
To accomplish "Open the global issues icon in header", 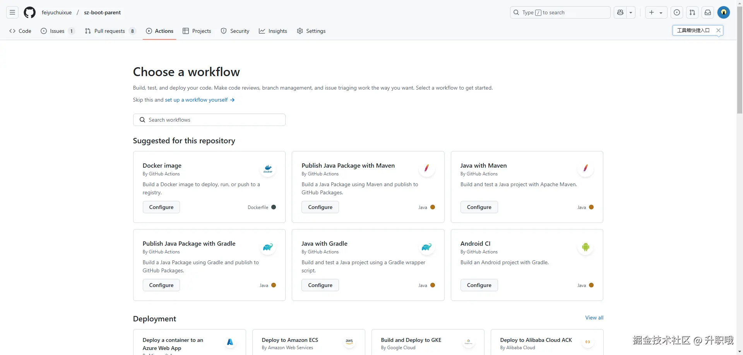I will point(677,12).
